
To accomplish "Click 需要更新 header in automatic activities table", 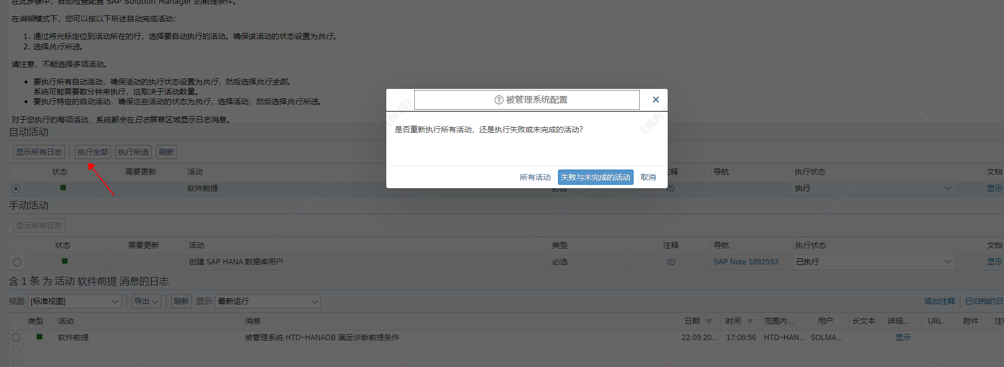I will coord(140,172).
